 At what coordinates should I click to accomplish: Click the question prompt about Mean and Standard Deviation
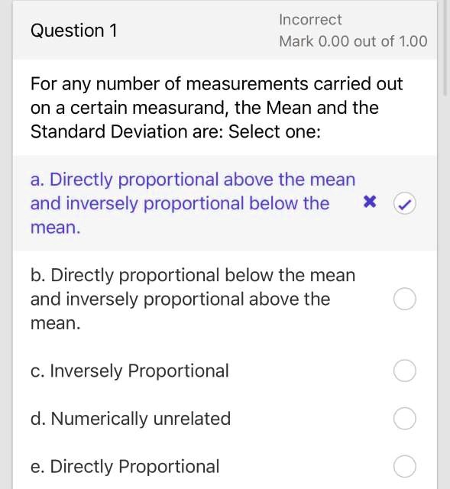point(217,108)
